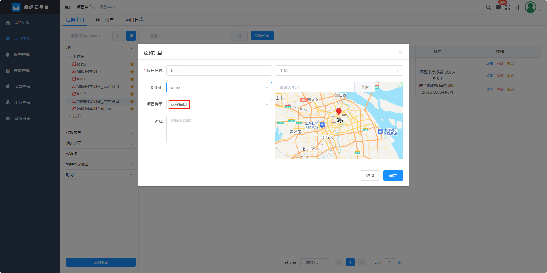This screenshot has height=273, width=547.
Task: Click the 确定 button
Action: pyautogui.click(x=393, y=175)
